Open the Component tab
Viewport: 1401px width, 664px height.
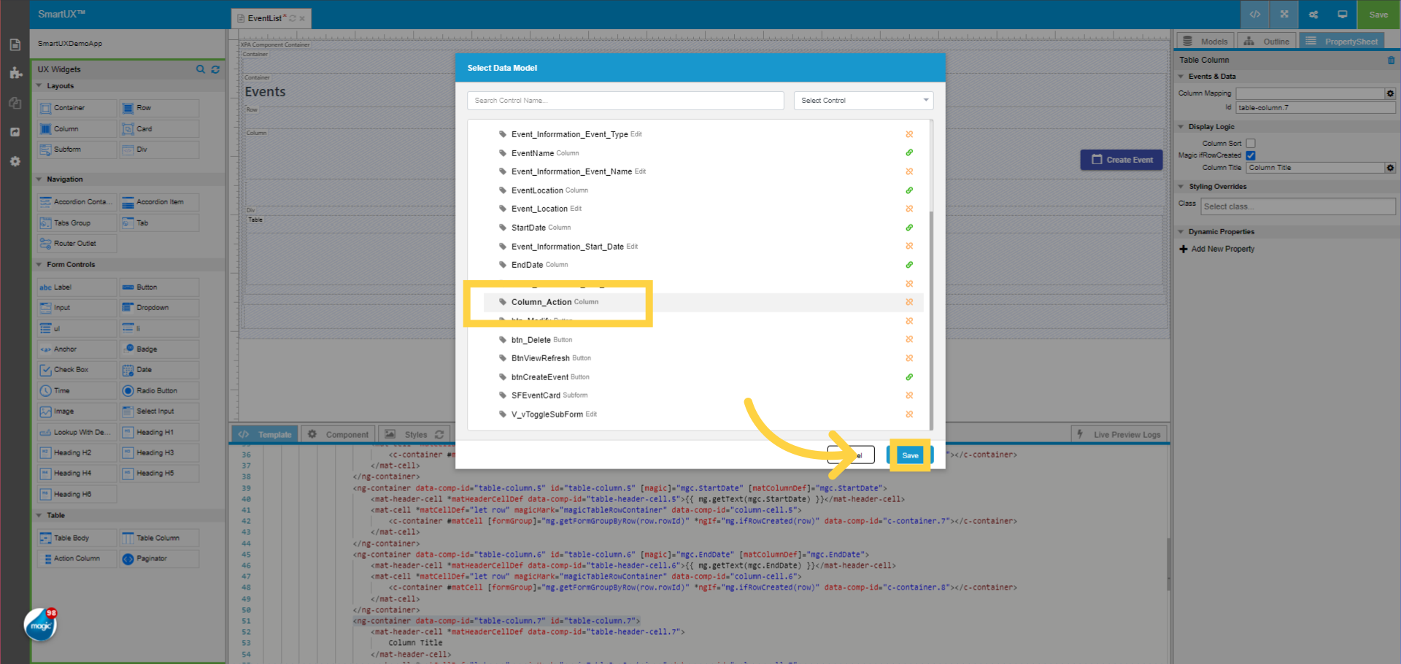coord(338,433)
